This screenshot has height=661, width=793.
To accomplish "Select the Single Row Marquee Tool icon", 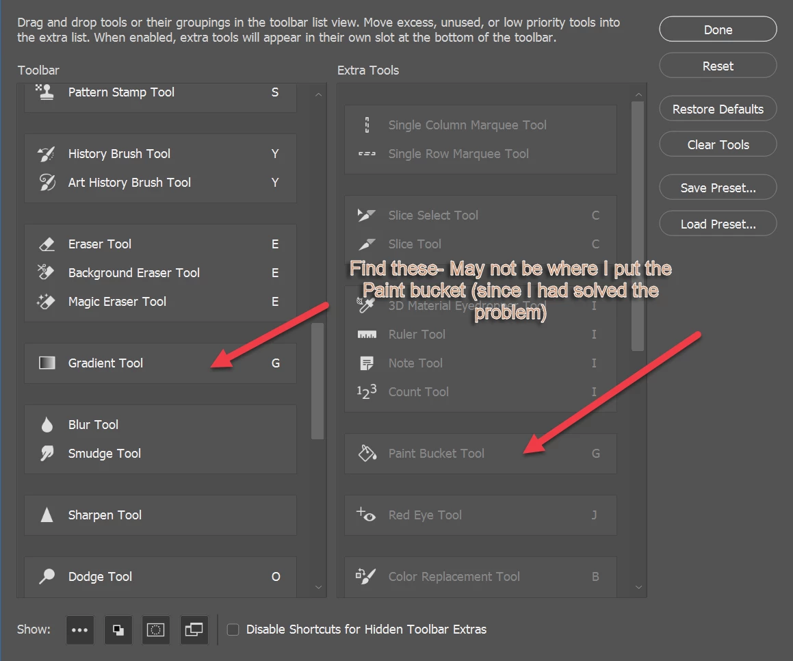I will click(x=367, y=154).
